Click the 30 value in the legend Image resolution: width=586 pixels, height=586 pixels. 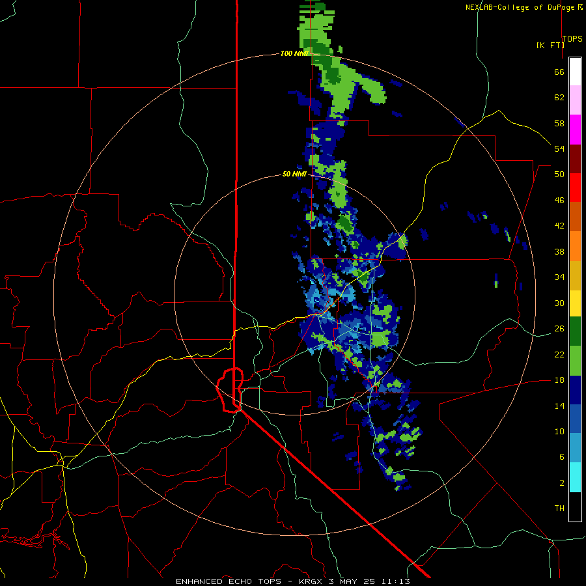click(559, 303)
